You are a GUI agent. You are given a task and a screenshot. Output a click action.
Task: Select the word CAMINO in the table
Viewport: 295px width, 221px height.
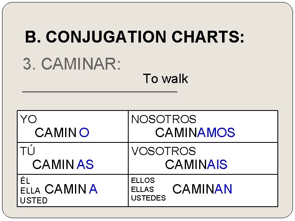(62, 133)
